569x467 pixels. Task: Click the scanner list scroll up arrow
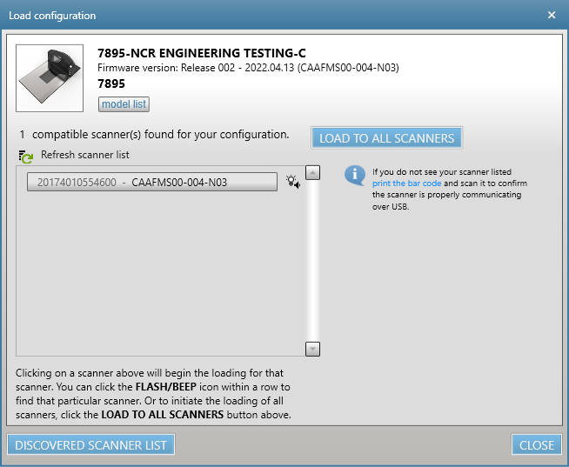pos(312,173)
